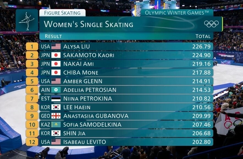Click the score 219.16 for Nakai Ami
This screenshot has width=243, height=159.
(201, 64)
